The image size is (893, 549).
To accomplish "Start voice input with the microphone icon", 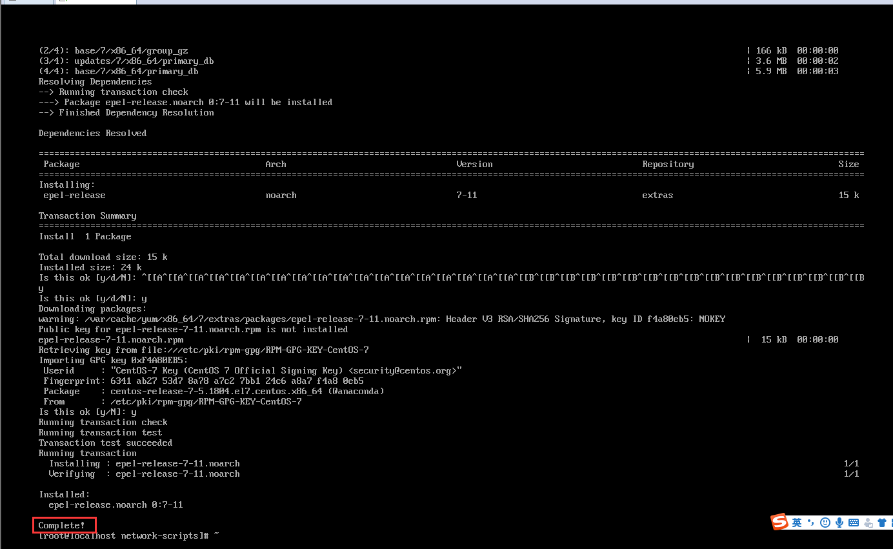I will coord(839,523).
